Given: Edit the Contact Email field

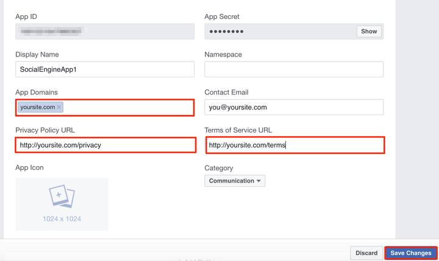Looking at the screenshot, I should pos(294,107).
